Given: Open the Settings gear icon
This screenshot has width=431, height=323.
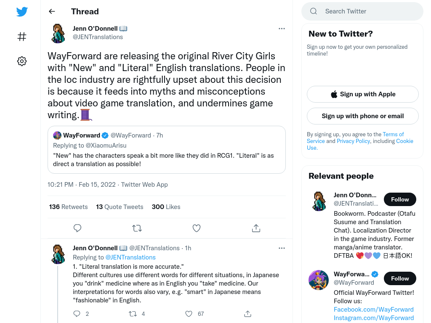Looking at the screenshot, I should 22,61.
